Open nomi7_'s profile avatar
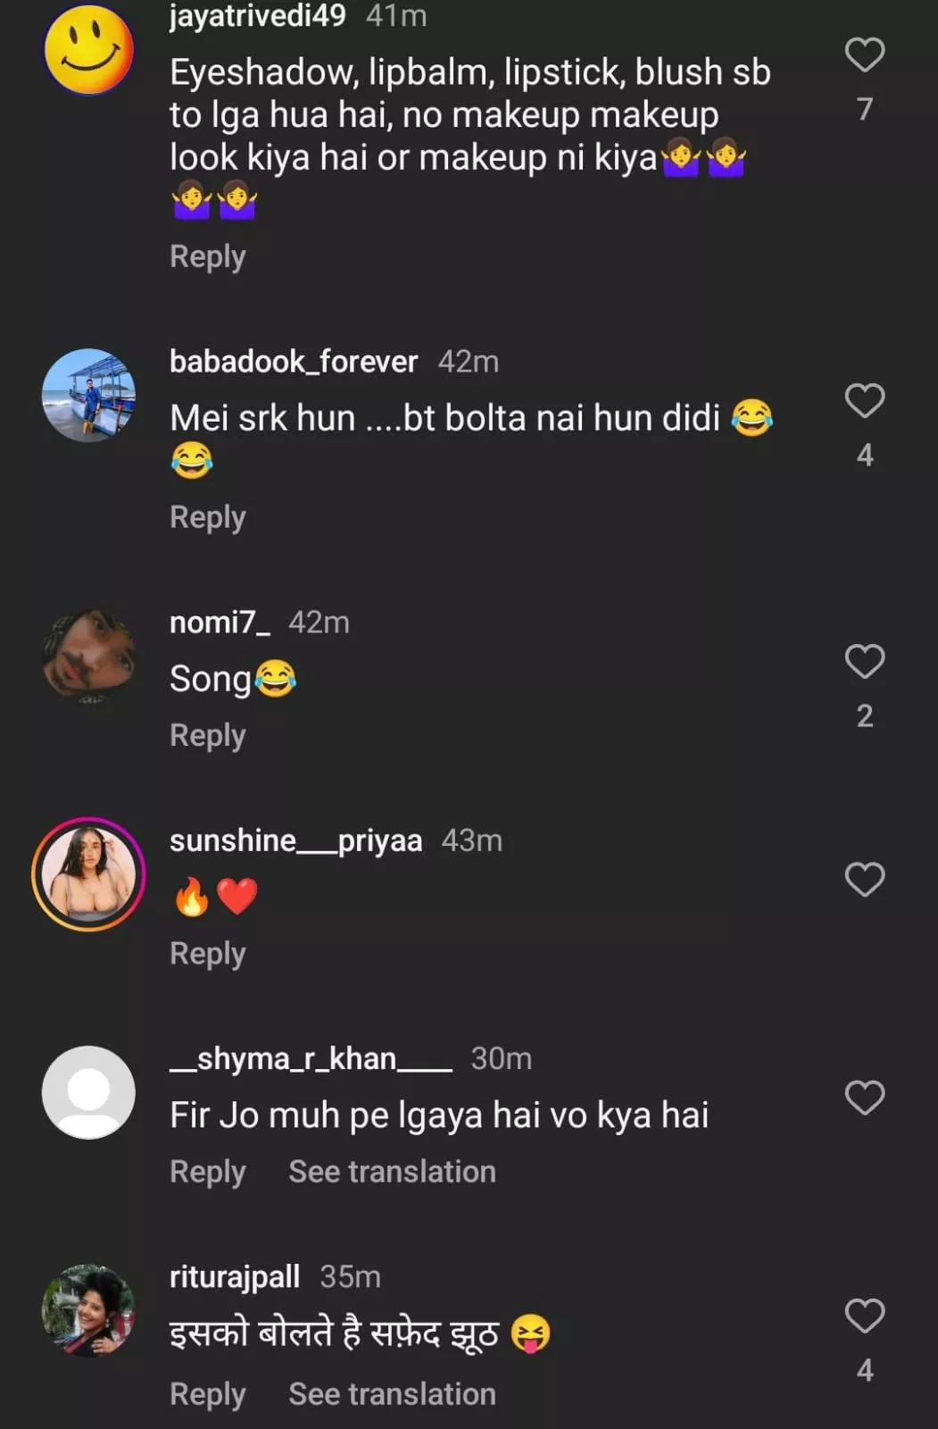This screenshot has height=1429, width=938. (x=88, y=655)
